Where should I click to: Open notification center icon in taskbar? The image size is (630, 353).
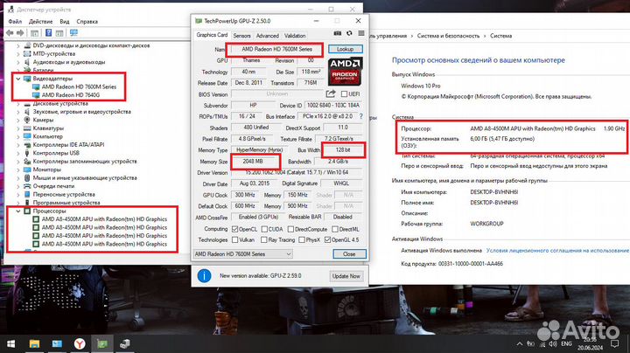point(615,343)
